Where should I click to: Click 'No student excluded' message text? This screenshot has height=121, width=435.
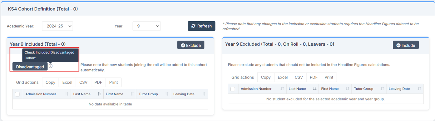(x=325, y=99)
